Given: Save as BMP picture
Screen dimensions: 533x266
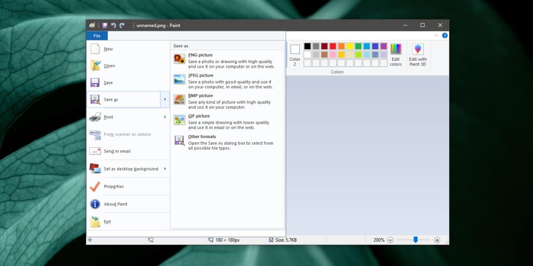Looking at the screenshot, I should 227,101.
